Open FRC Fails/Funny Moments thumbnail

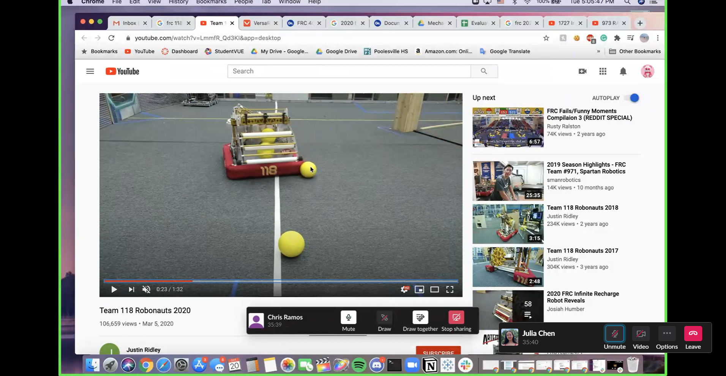(x=508, y=127)
